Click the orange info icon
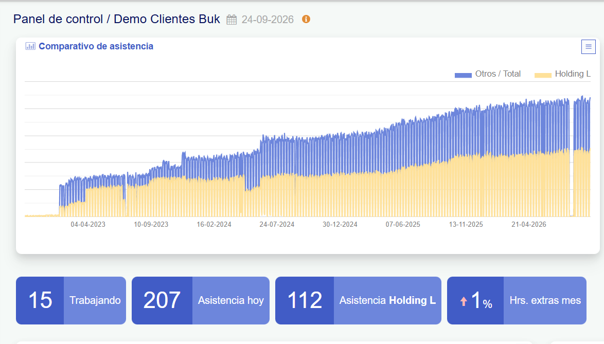 [x=306, y=19]
